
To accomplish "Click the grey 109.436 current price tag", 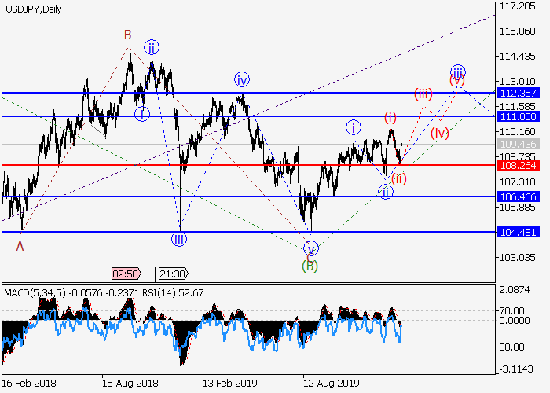I will pos(517,144).
